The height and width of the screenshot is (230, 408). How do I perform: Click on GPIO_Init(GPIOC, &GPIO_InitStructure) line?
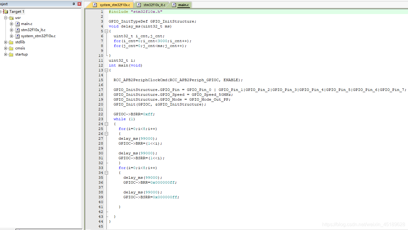tap(160, 104)
